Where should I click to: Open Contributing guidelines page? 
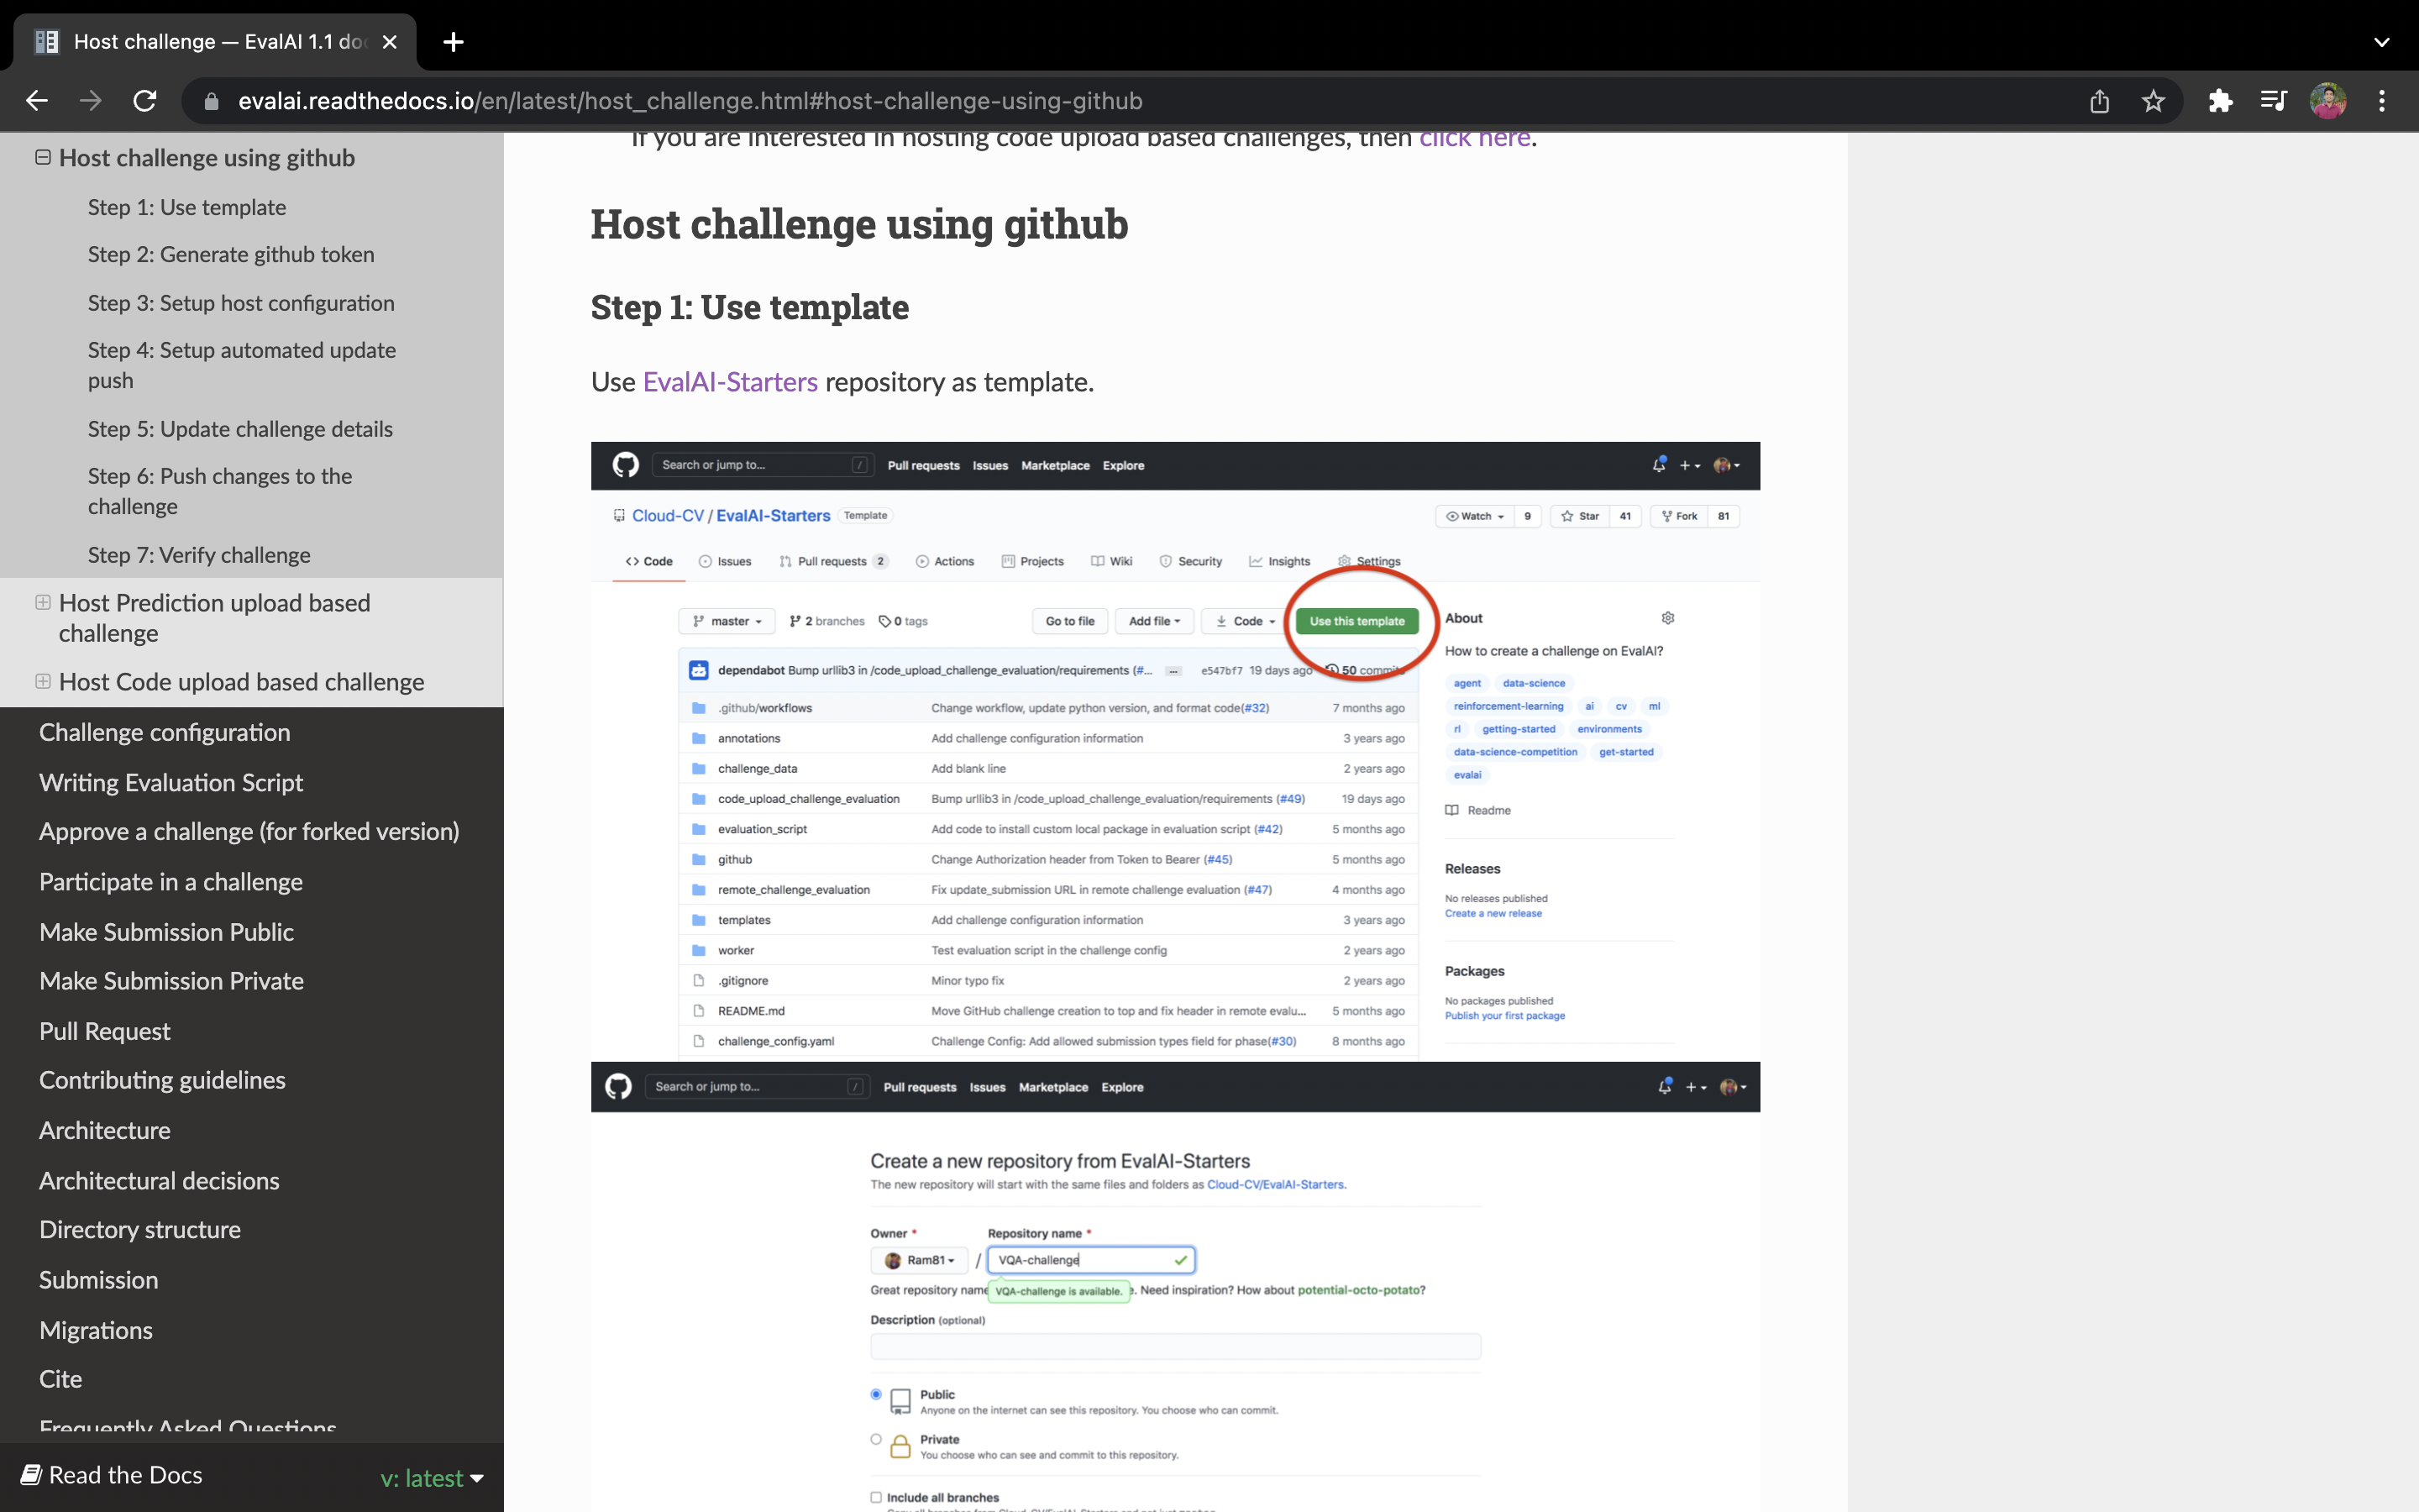point(162,1080)
